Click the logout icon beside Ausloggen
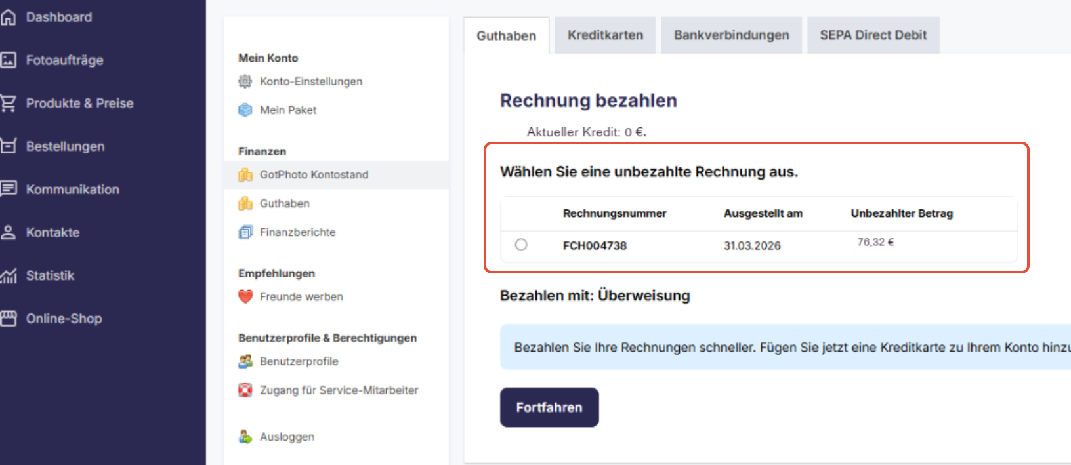The image size is (1071, 465). coord(245,437)
